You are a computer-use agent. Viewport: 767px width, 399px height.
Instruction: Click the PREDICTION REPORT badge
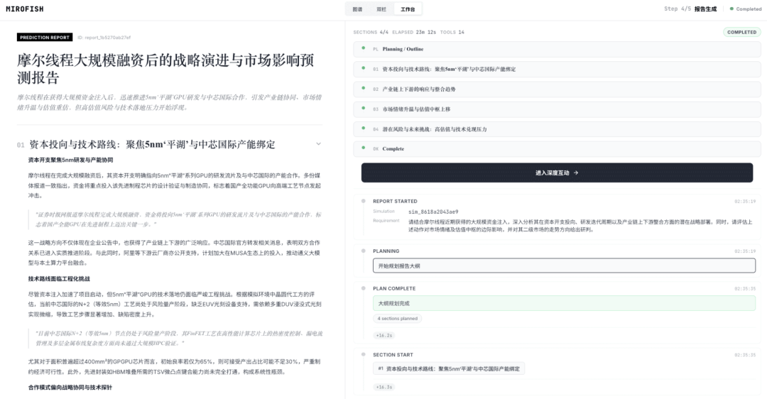(44, 37)
